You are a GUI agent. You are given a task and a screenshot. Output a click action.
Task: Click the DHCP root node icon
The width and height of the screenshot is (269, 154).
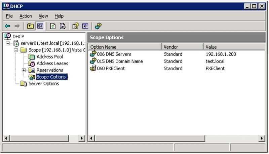[8, 36]
